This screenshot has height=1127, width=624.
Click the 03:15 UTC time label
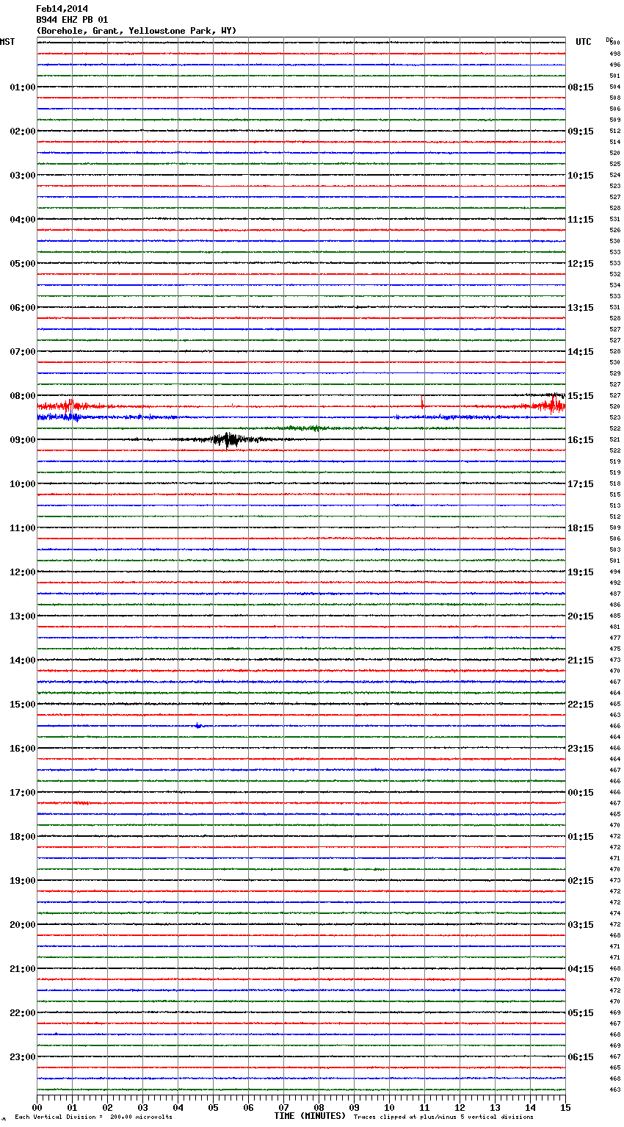coord(581,925)
